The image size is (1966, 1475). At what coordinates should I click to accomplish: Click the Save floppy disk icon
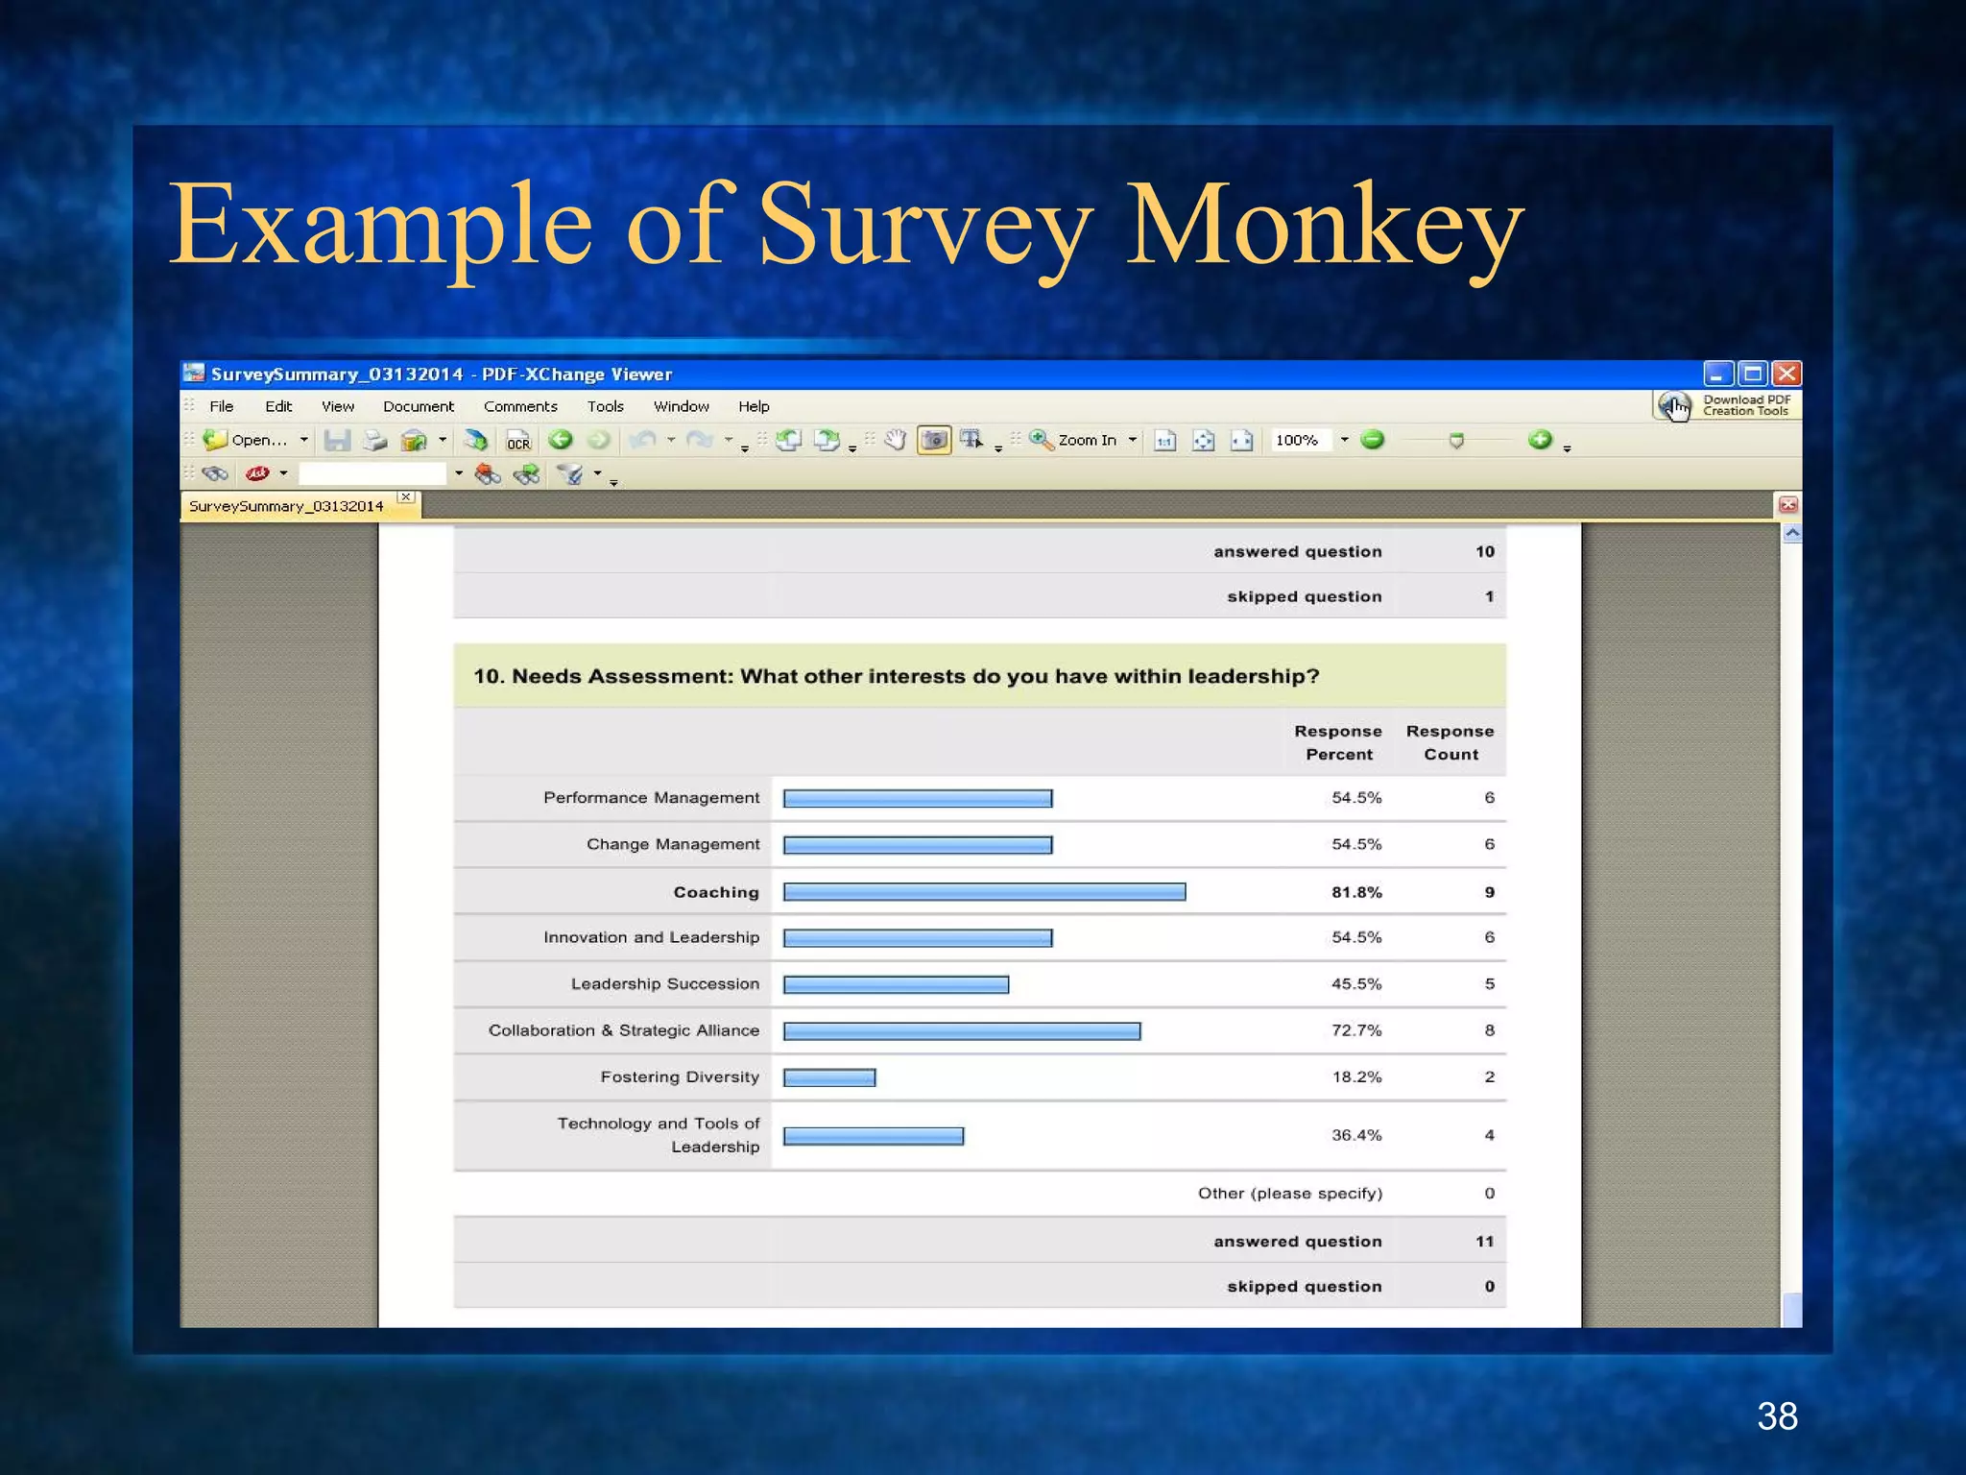[337, 440]
